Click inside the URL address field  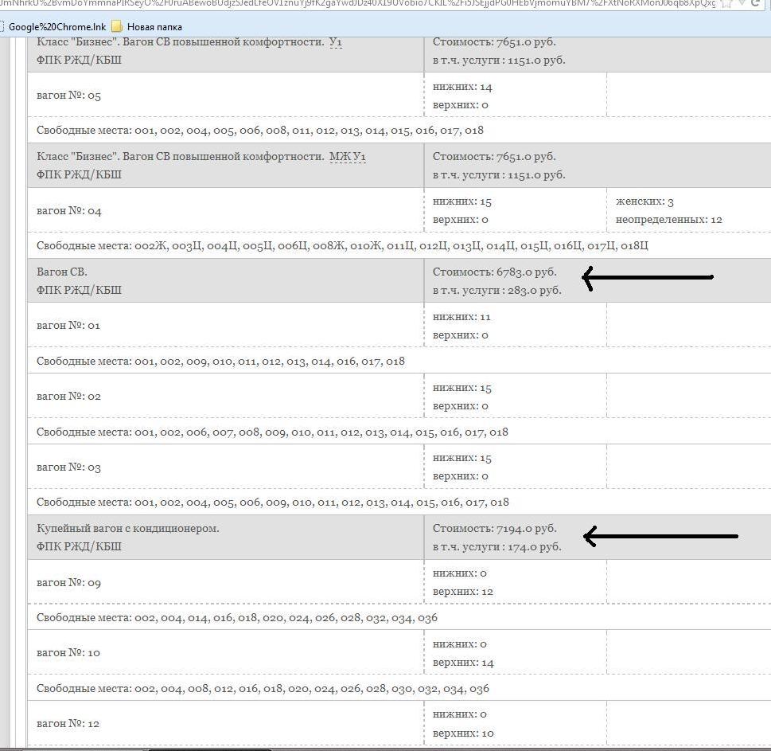358,4
